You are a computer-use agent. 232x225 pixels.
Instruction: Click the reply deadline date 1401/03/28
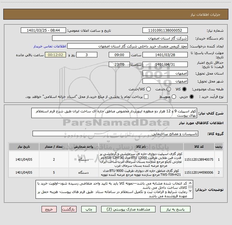(x=165, y=55)
